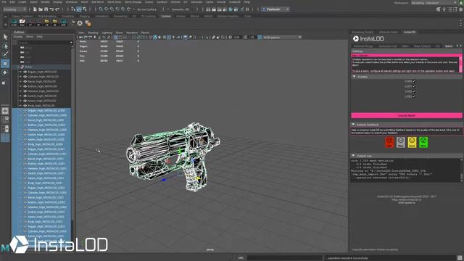Click the round mesh shelf icon
The image size is (464, 261).
[80, 22]
